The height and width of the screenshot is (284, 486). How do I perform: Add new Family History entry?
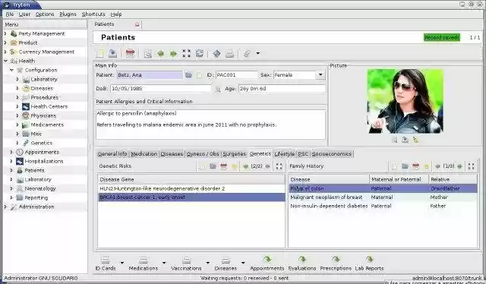pyautogui.click(x=394, y=166)
